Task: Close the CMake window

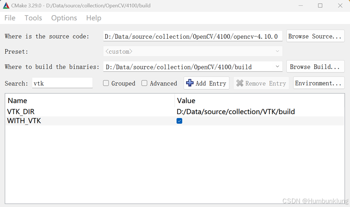Action: (x=340, y=6)
